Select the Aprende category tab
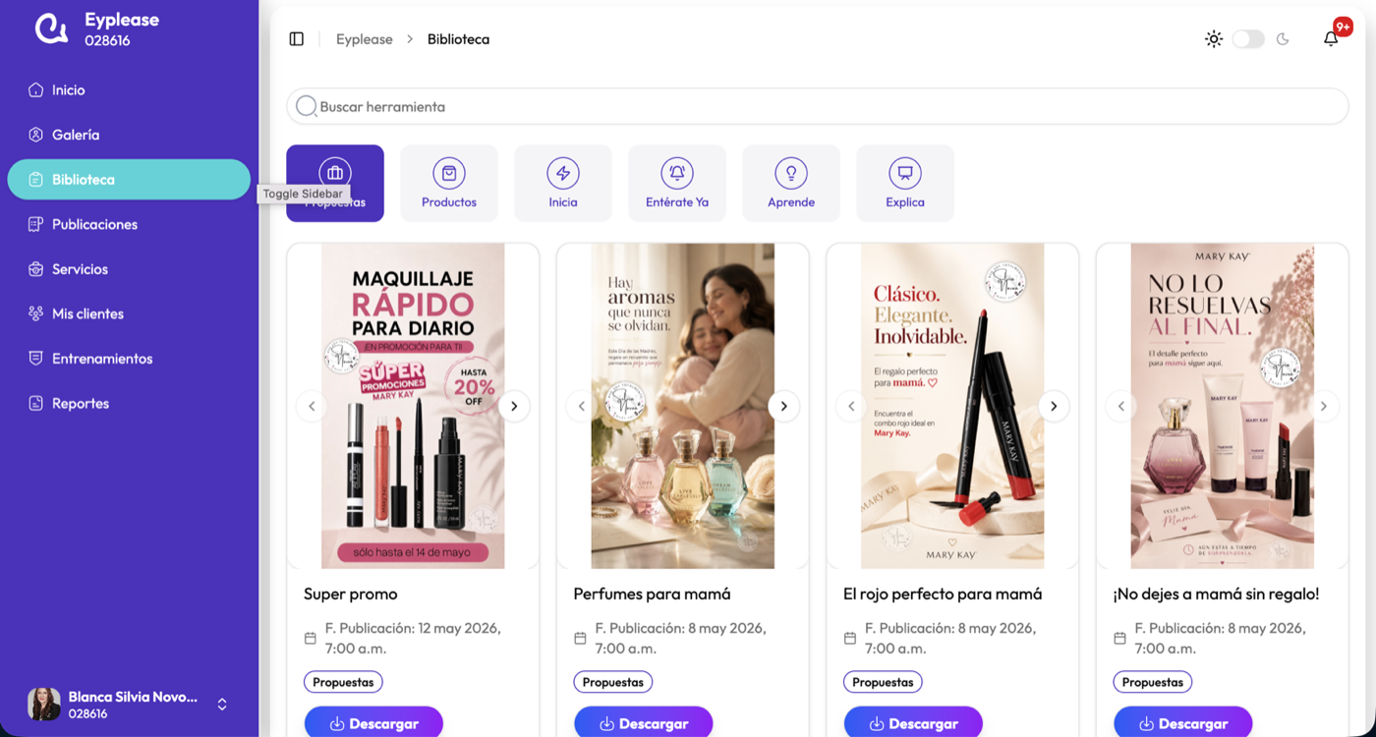 pos(791,183)
